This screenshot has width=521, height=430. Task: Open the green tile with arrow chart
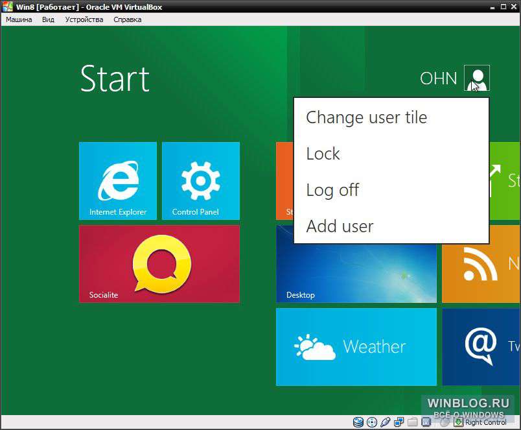click(505, 181)
